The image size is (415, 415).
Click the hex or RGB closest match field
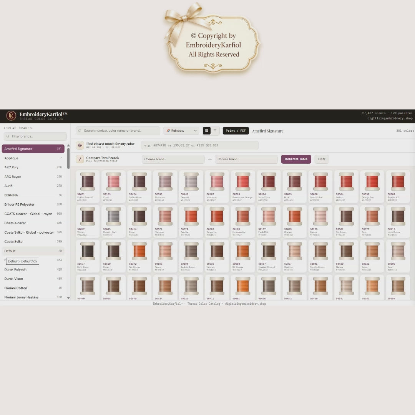click(200, 145)
